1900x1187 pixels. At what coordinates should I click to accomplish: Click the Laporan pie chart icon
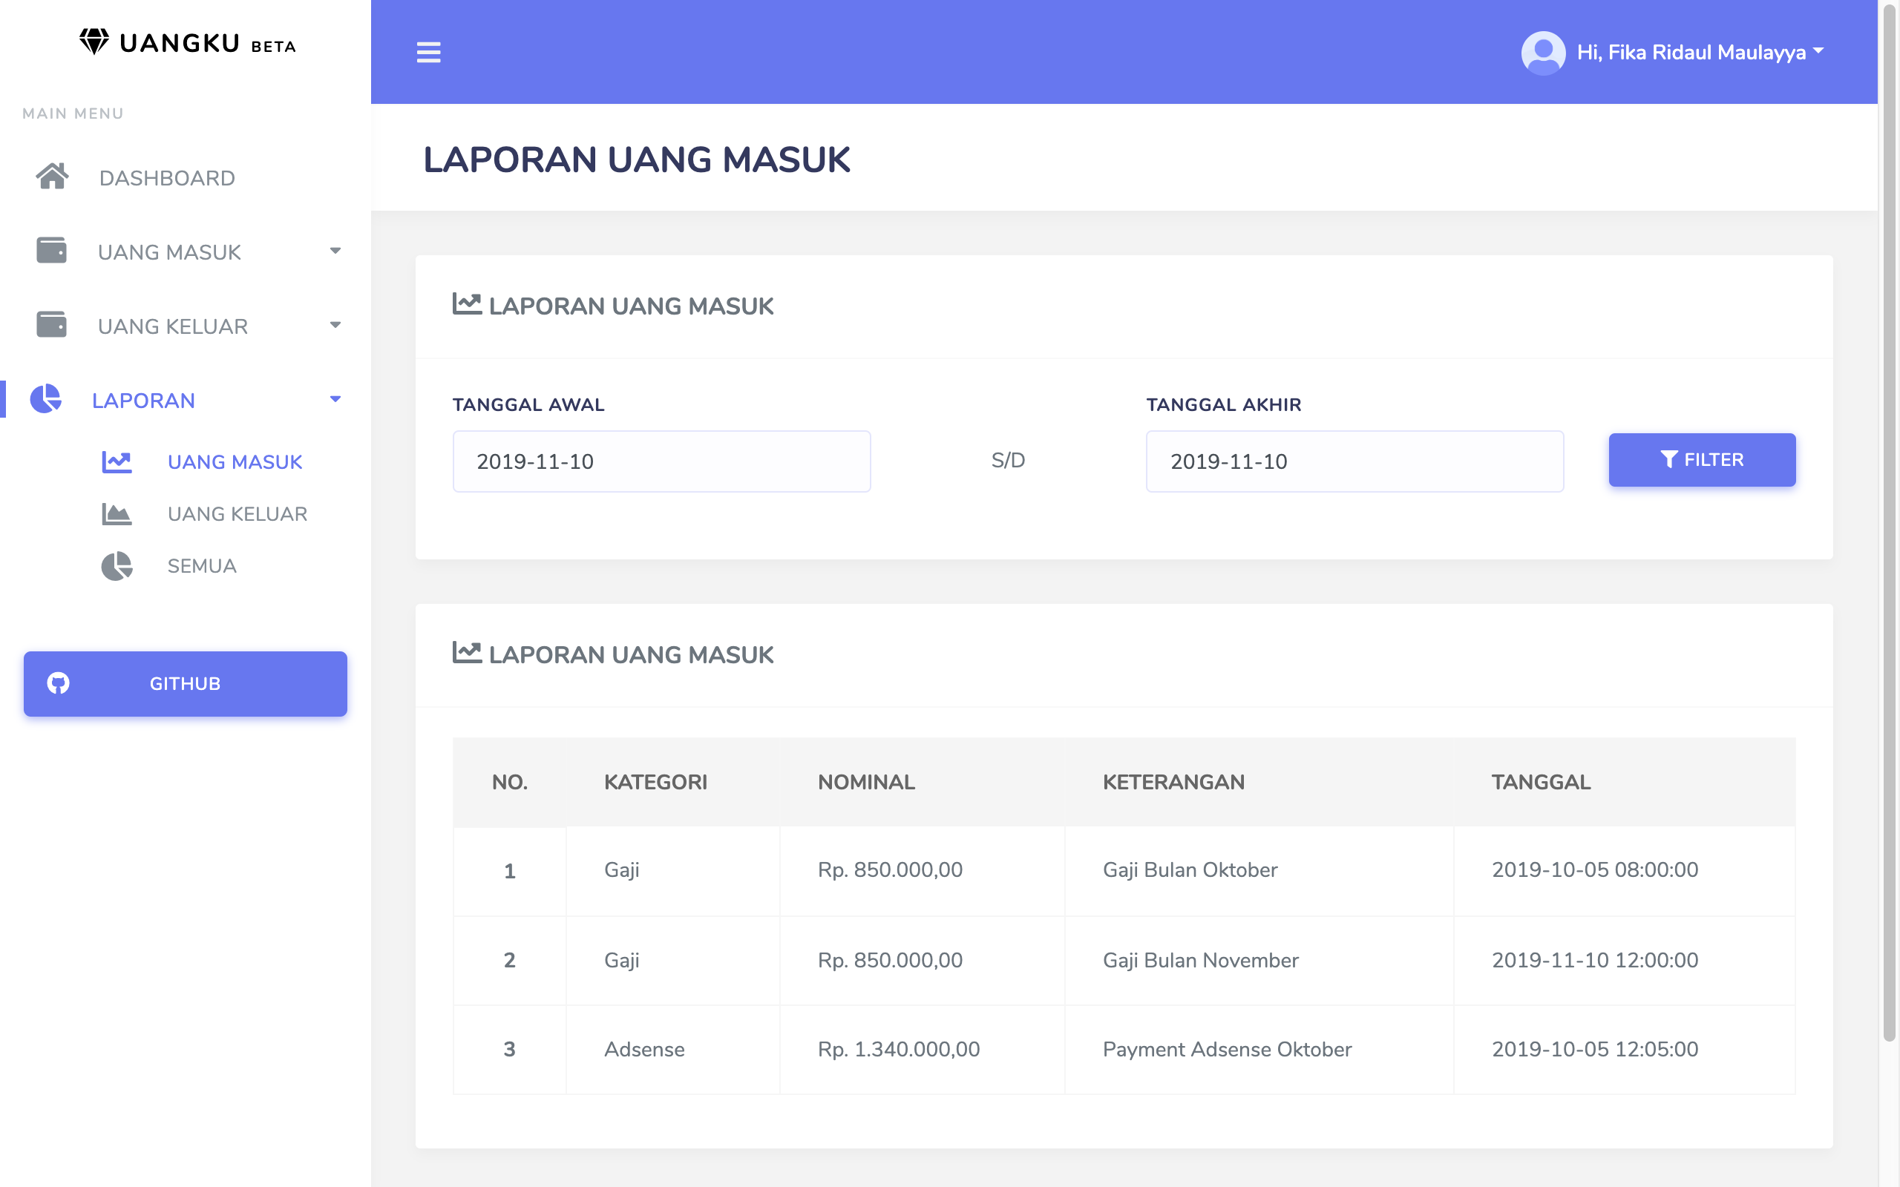(45, 399)
